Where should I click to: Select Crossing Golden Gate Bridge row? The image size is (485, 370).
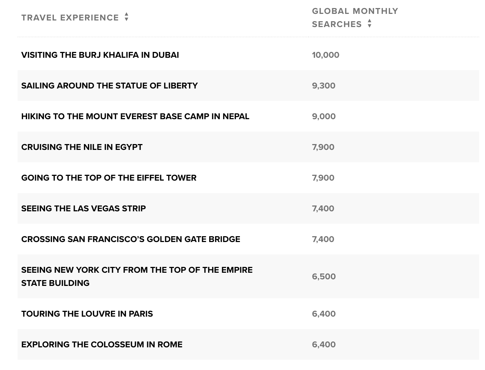(x=248, y=239)
